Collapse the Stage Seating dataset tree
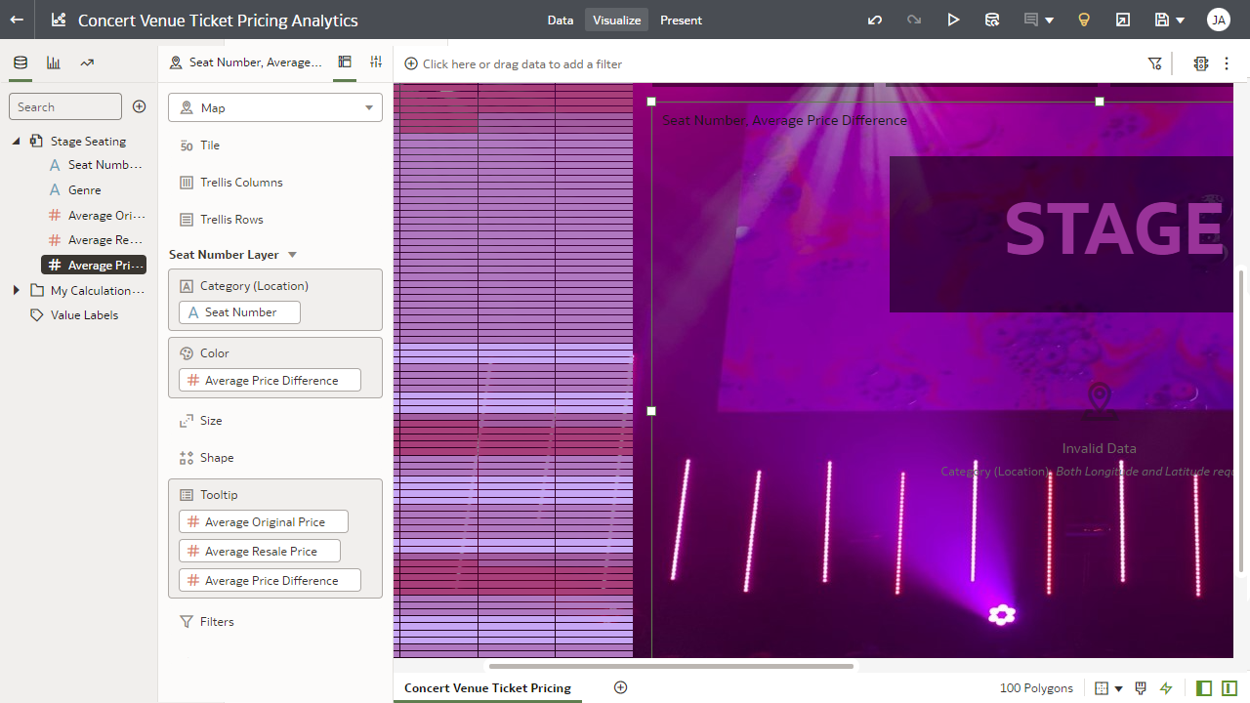Image resolution: width=1250 pixels, height=703 pixels. pos(15,141)
